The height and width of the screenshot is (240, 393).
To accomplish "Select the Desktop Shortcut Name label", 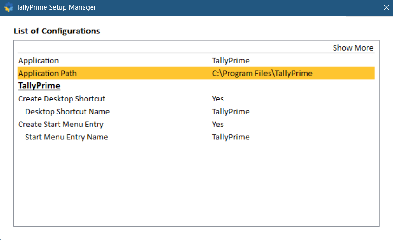I will [x=67, y=112].
